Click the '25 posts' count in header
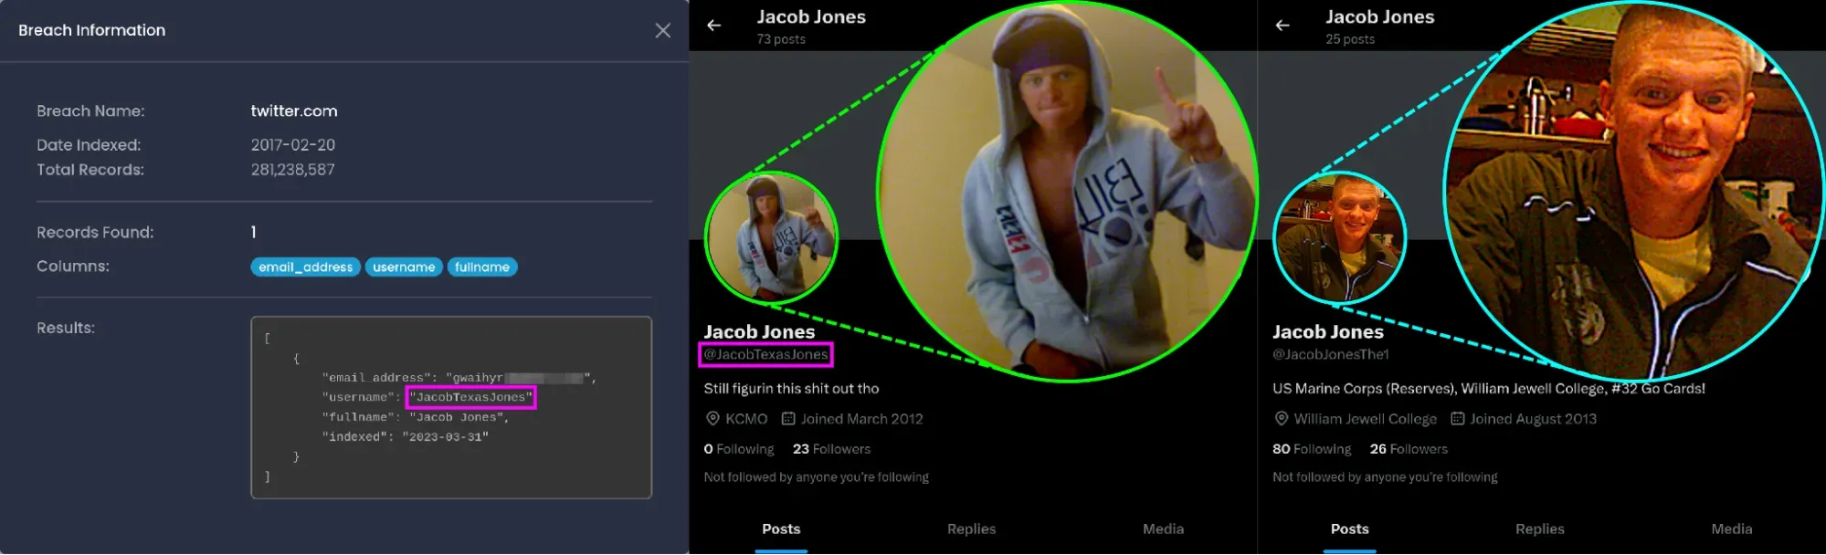 tap(1350, 39)
